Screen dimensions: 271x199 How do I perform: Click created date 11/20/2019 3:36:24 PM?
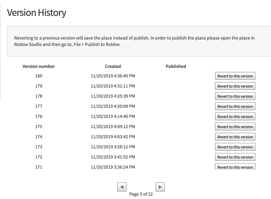pos(113,167)
